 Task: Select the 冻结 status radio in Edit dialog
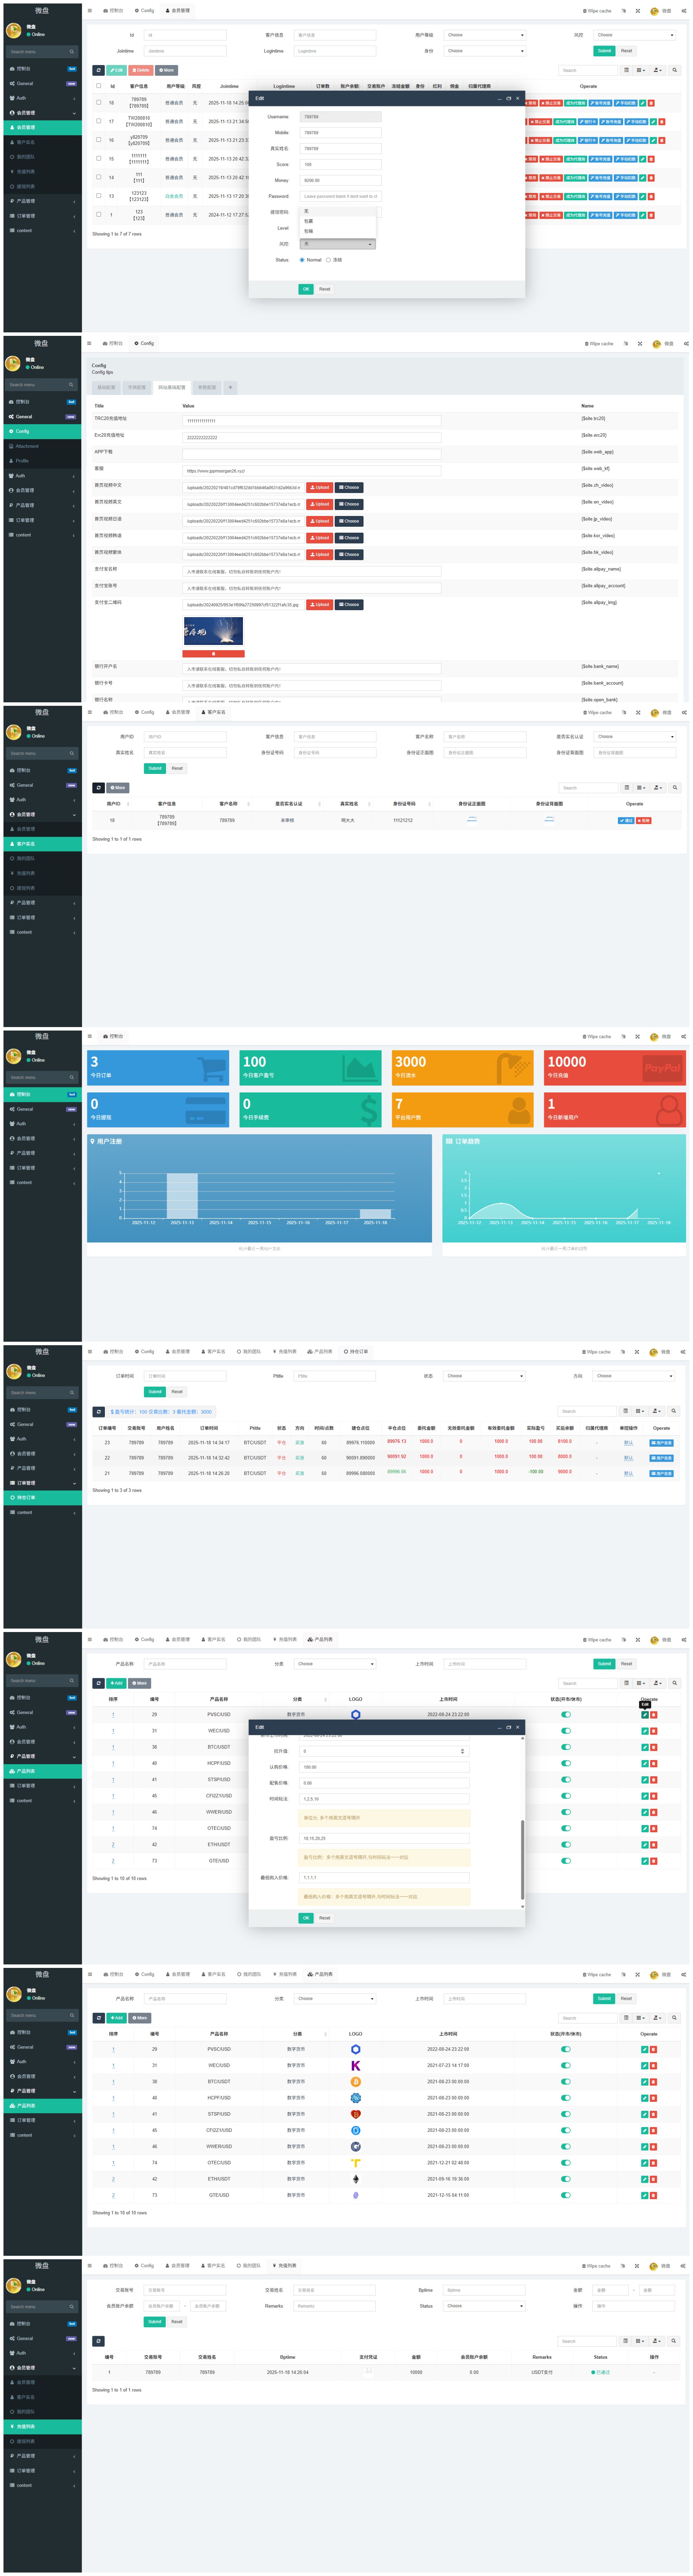click(x=328, y=260)
